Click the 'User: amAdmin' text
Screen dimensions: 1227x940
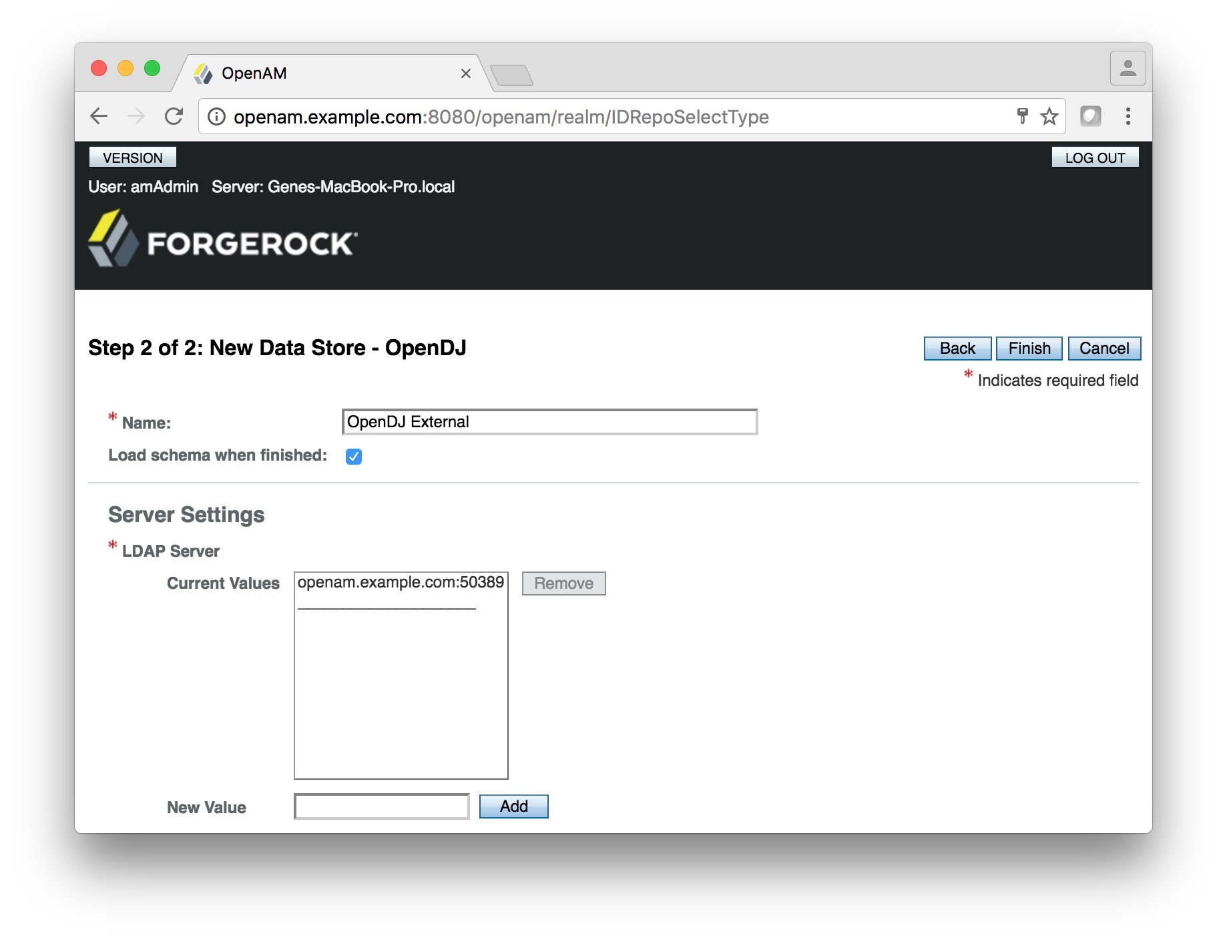pos(144,187)
